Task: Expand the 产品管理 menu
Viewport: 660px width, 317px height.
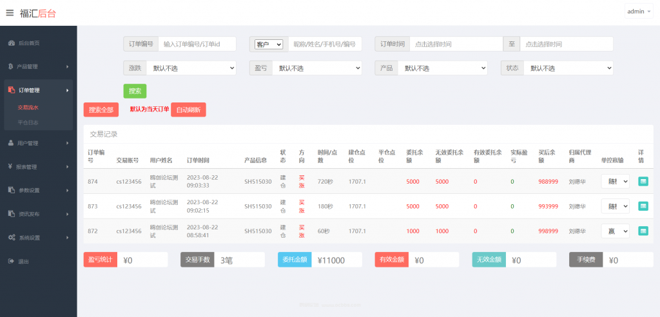Action: pos(38,66)
